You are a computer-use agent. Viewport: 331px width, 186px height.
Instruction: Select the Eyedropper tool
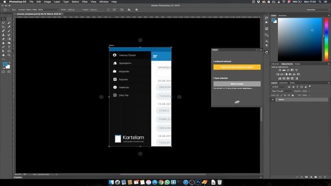9,27
